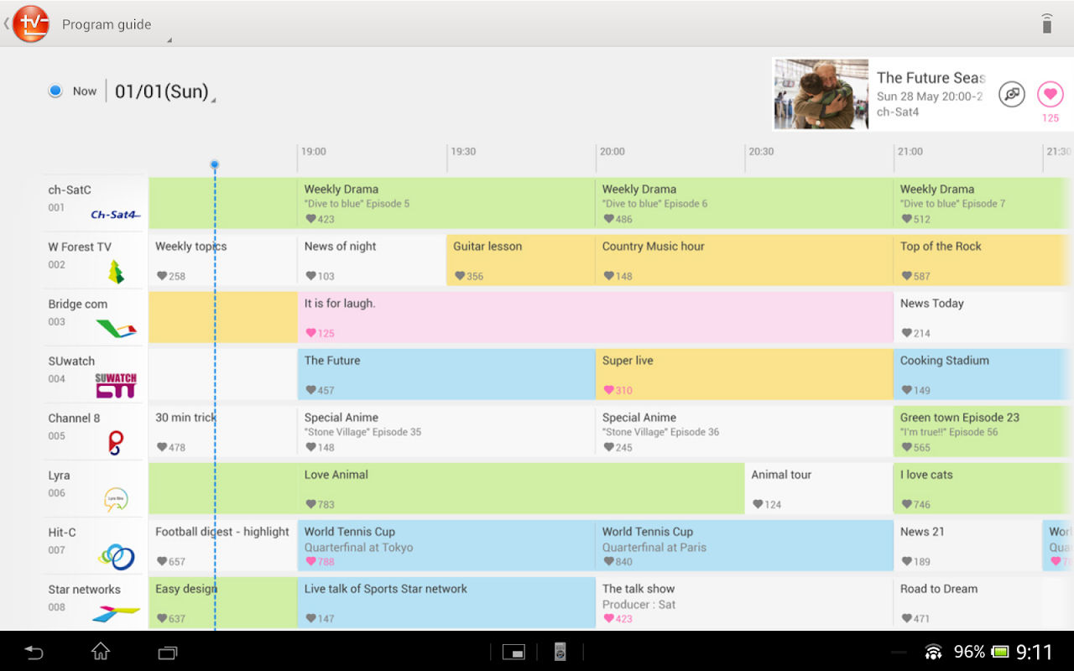Open Weekly Drama Episode 5 program
The image size is (1074, 671).
[446, 202]
